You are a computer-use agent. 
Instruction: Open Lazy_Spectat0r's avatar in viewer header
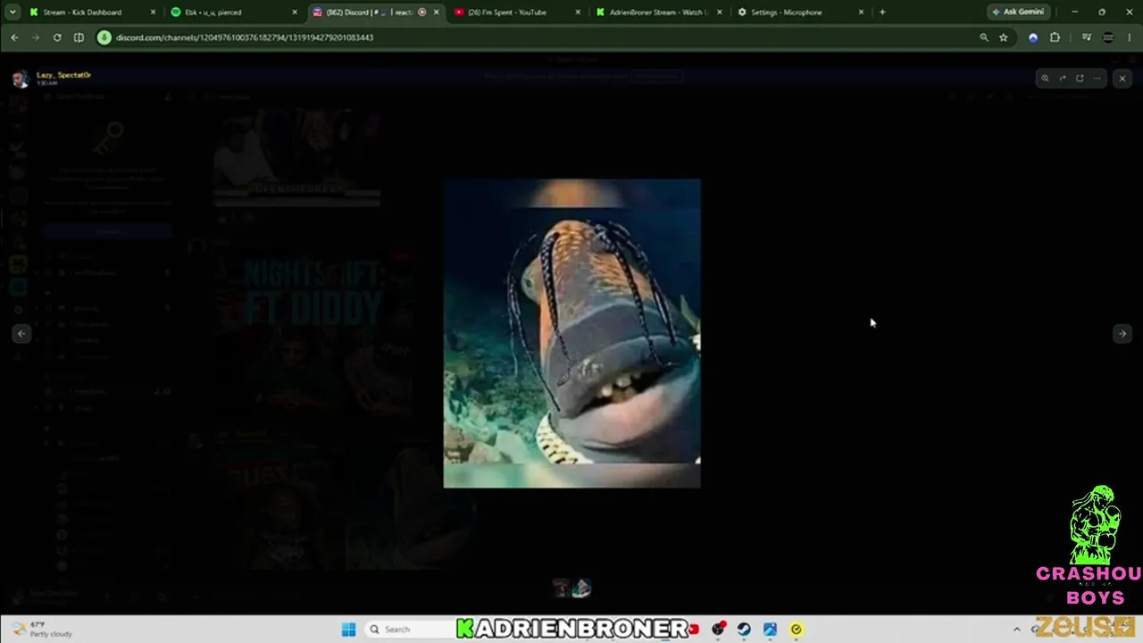[x=20, y=79]
